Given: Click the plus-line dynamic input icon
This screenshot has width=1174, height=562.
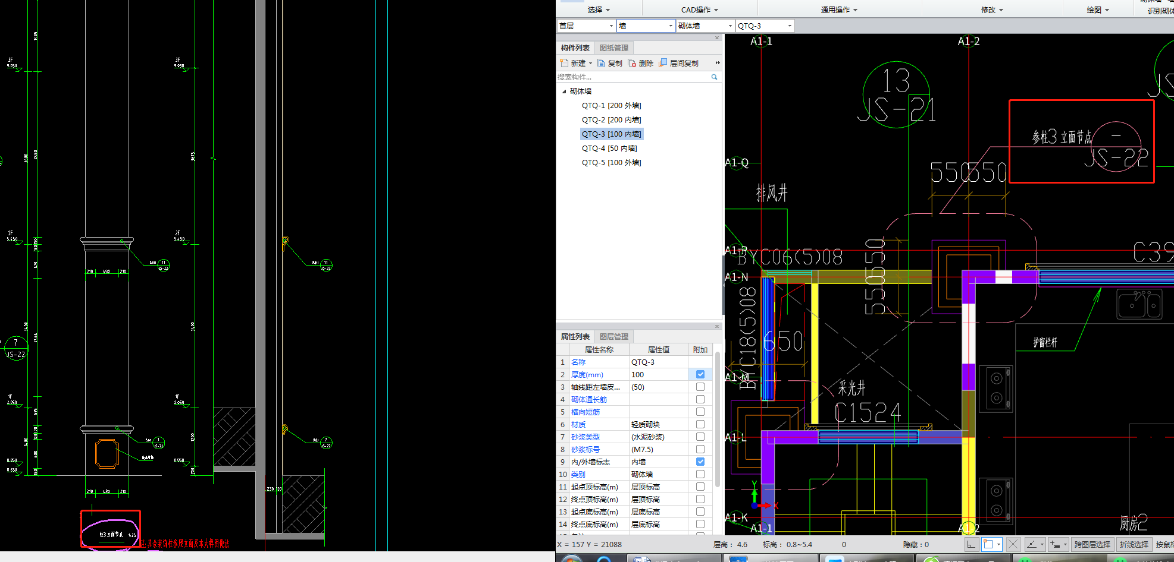Looking at the screenshot, I should (1055, 544).
